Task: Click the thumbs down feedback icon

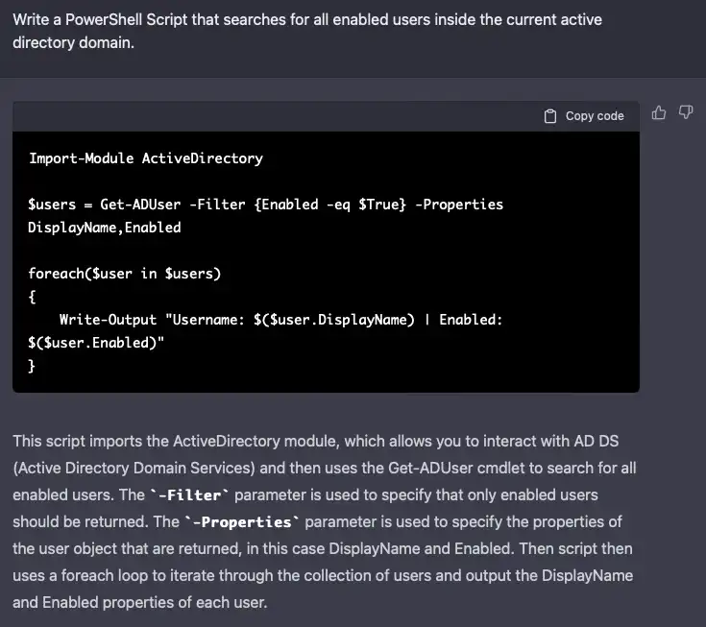Action: point(686,113)
